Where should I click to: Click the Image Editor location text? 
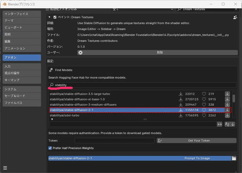click(x=101, y=29)
